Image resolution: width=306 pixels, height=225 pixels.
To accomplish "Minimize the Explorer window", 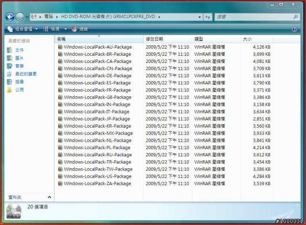I will (x=272, y=4).
